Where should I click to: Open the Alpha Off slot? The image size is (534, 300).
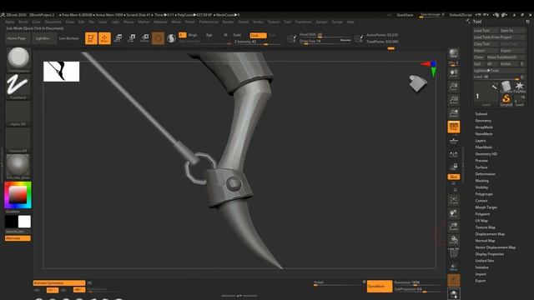[x=18, y=113]
